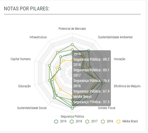Toggle the Média Brasil yellow hexagon icon

click(x=119, y=122)
